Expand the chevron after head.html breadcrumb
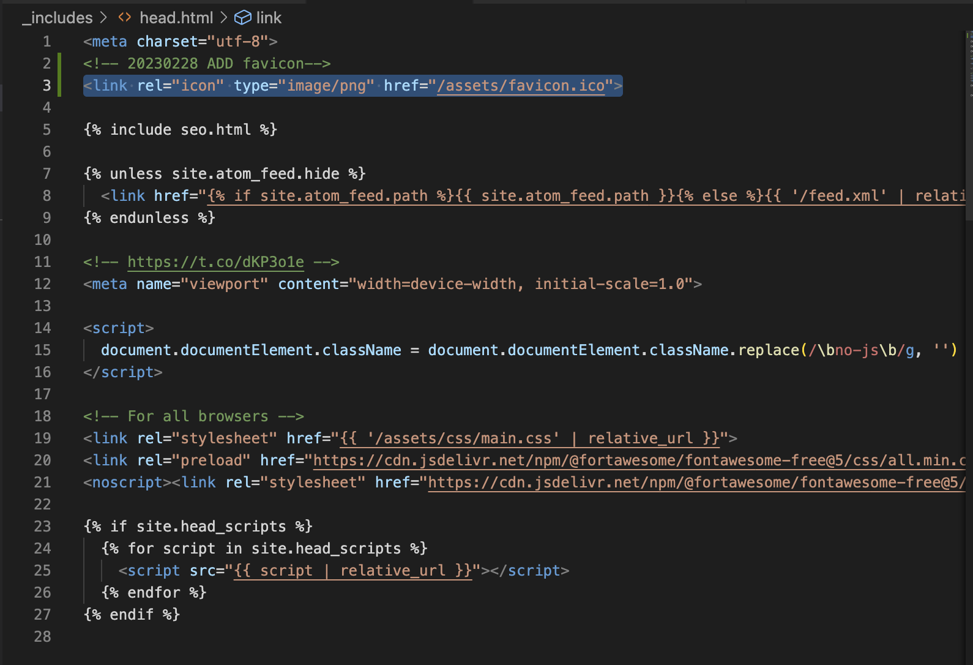This screenshot has height=665, width=973. coord(224,18)
